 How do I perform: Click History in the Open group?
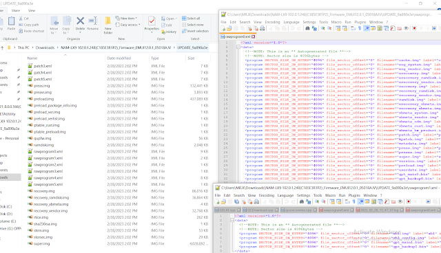[169, 32]
